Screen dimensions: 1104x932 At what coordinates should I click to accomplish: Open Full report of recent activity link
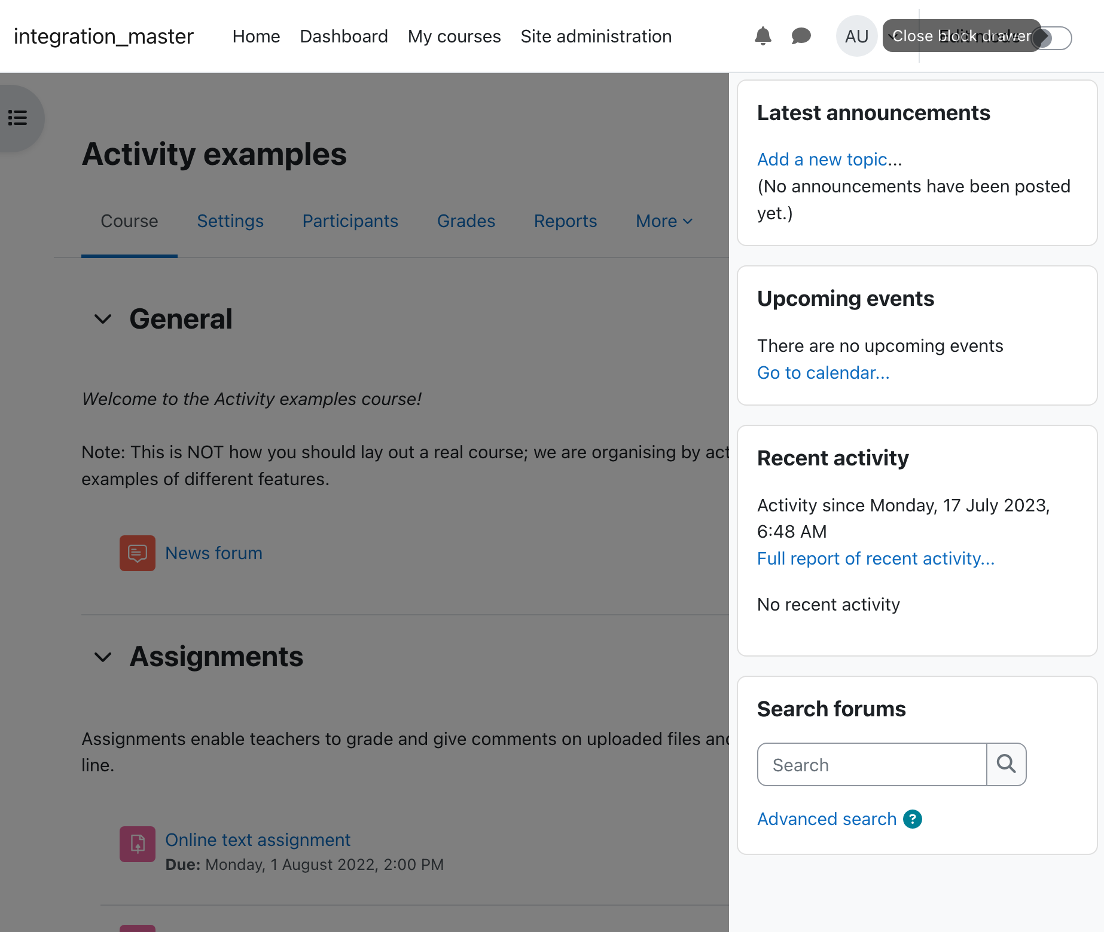pos(876,559)
